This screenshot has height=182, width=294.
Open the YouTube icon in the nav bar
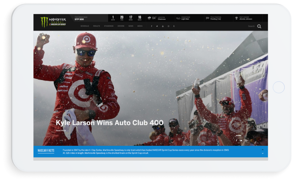pos(163,26)
